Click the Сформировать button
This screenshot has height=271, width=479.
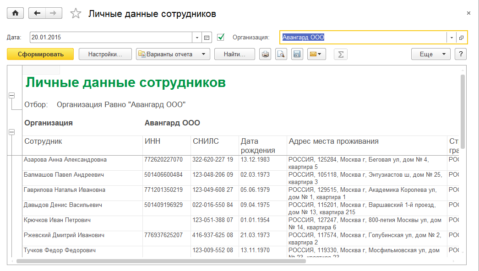[x=40, y=54]
